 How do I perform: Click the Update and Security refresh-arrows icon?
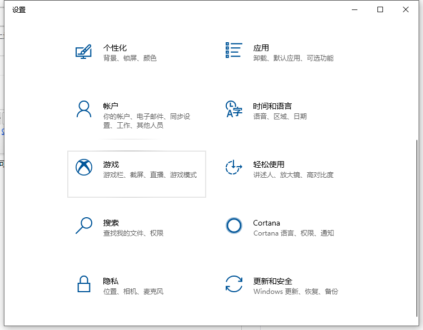pos(233,284)
